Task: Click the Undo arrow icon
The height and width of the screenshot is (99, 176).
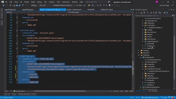Action: click(x=23, y=5)
